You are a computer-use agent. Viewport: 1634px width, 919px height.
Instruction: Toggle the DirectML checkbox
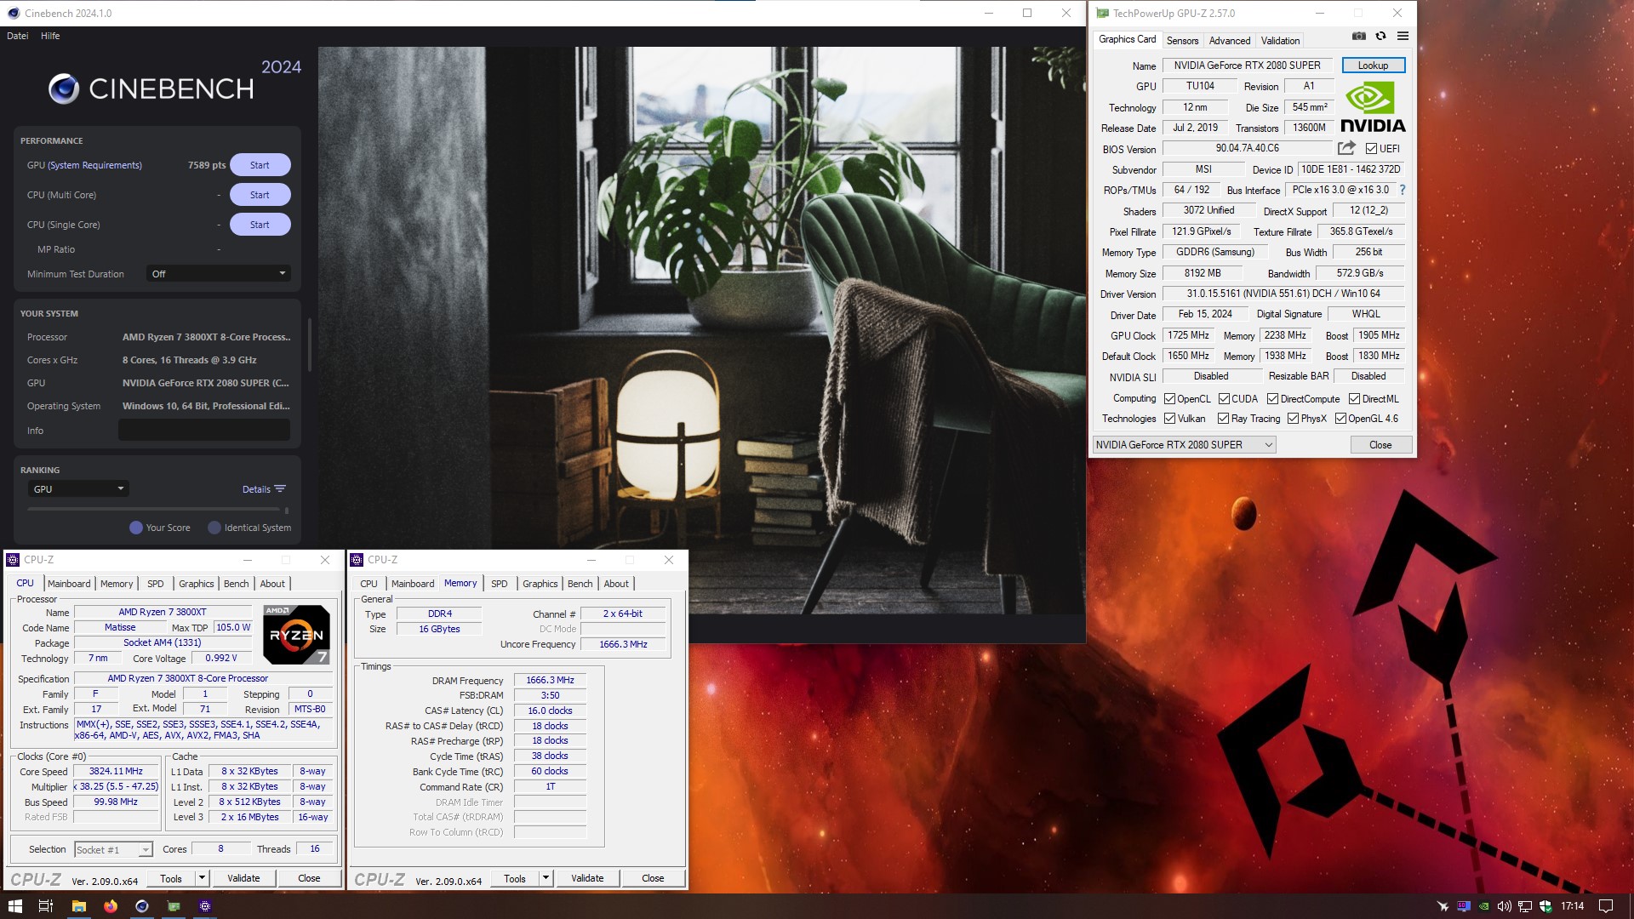point(1354,399)
